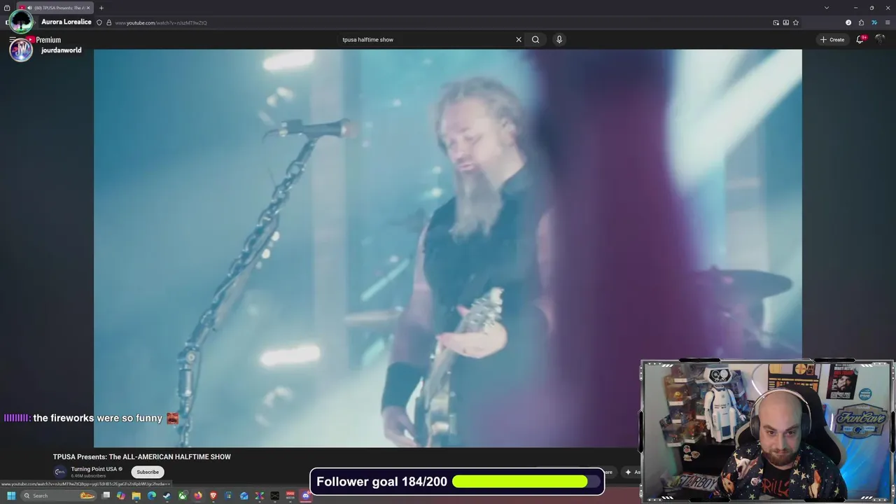
Task: Bookmark this page with the star icon
Action: click(x=796, y=22)
